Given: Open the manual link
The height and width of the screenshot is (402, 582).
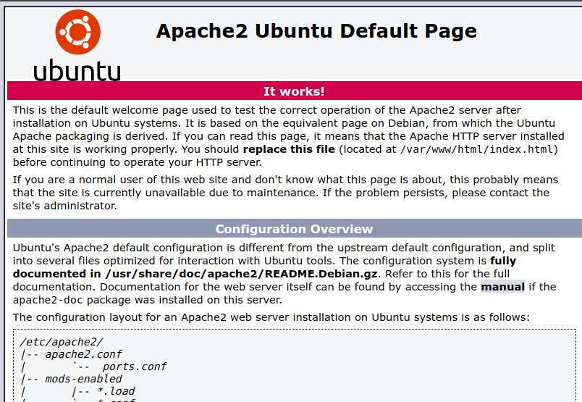Looking at the screenshot, I should click(502, 287).
